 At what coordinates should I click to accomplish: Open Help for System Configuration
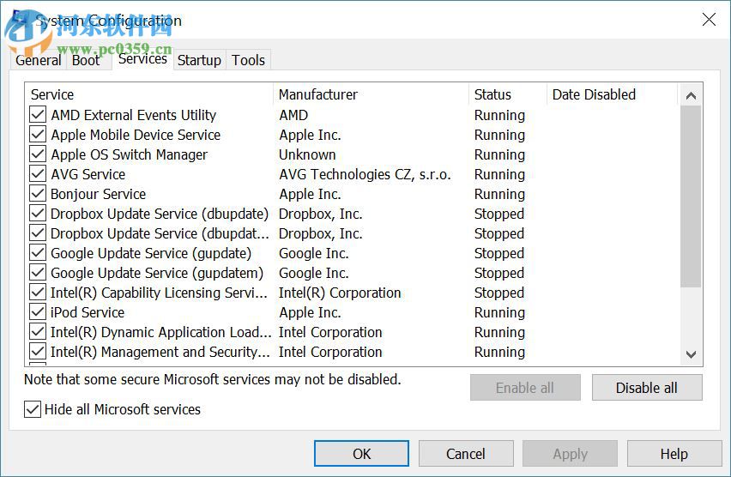[x=674, y=454]
